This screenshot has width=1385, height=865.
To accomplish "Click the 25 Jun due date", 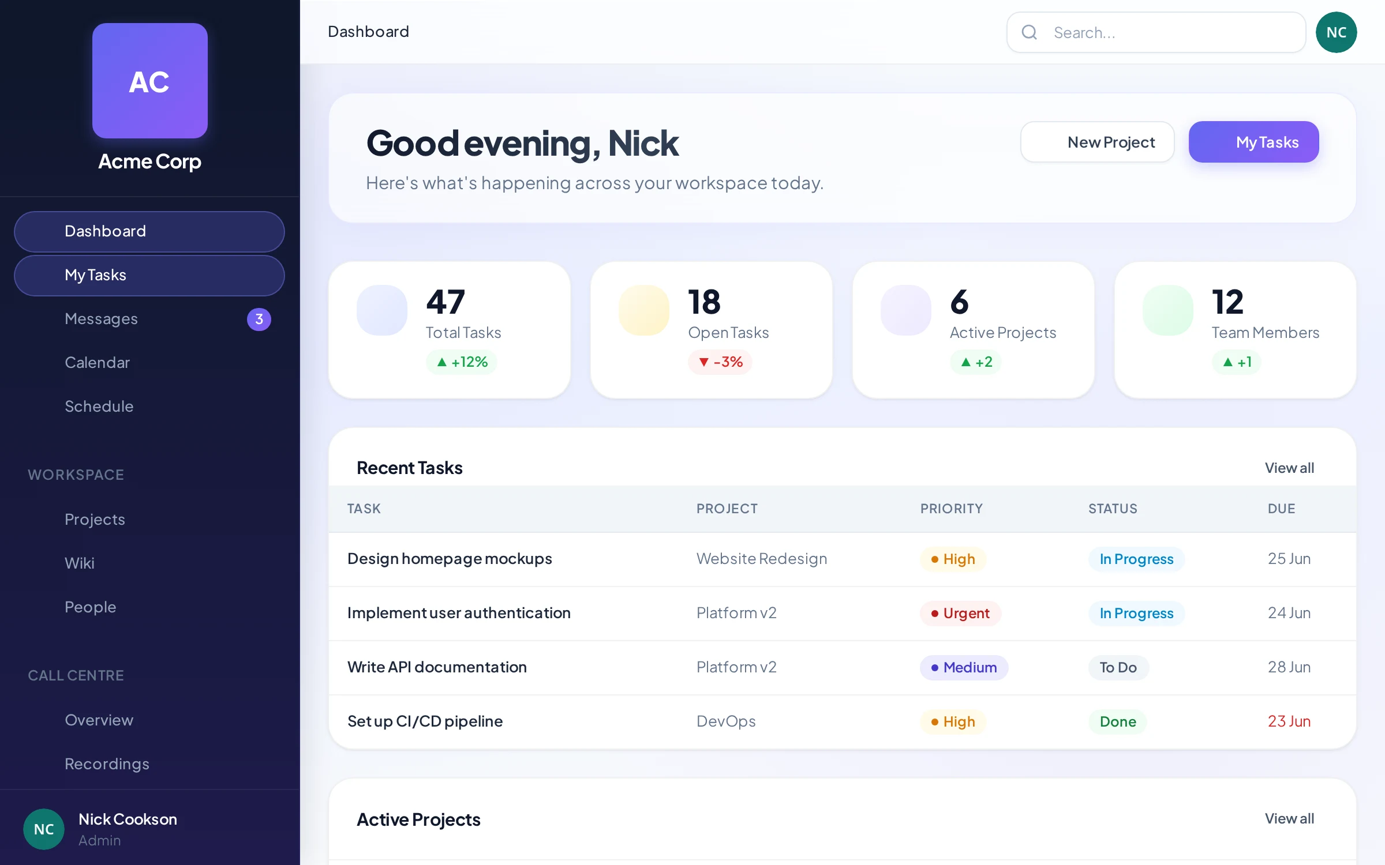I will click(x=1289, y=559).
